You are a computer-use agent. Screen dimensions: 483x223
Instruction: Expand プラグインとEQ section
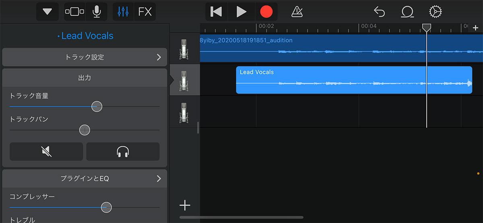point(85,178)
